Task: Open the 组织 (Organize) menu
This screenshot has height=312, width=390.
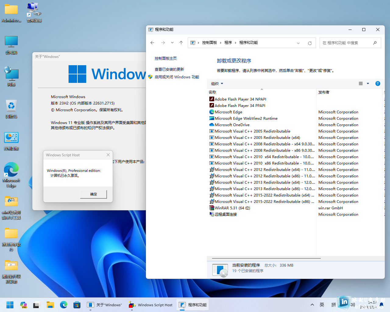Action: pos(217,83)
